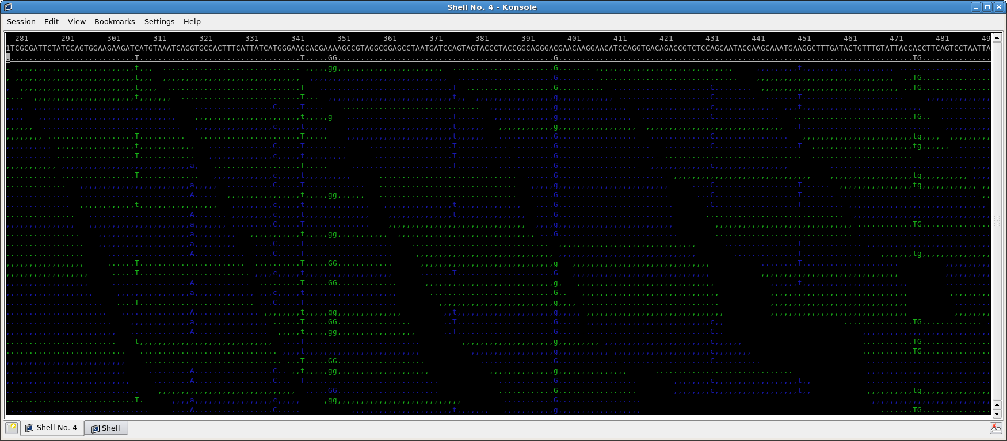Select the Shell No. 4 tab
Screen dimensions: 1007x441
tap(56, 428)
